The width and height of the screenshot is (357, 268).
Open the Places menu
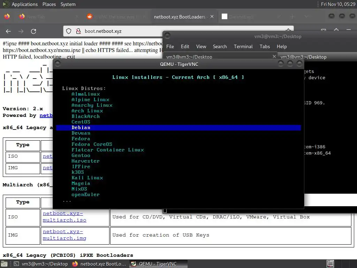49,4
